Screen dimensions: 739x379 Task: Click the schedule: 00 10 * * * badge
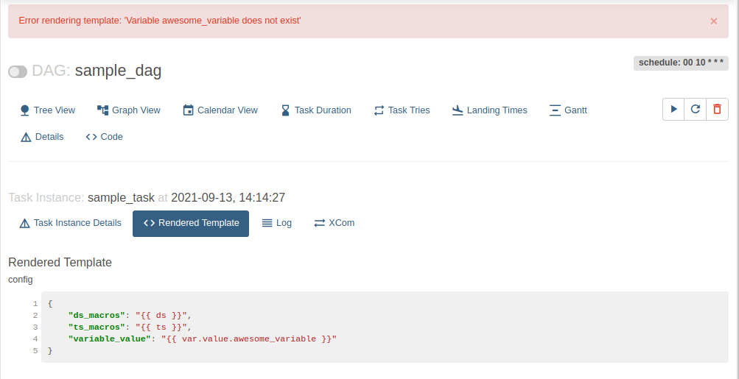point(681,63)
